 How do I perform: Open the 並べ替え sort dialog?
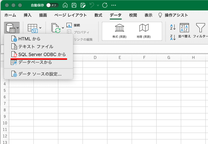184,31
